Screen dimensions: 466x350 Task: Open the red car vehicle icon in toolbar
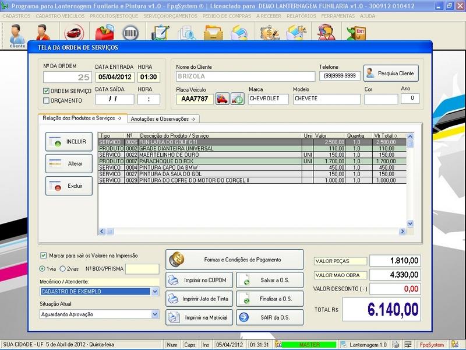73,33
